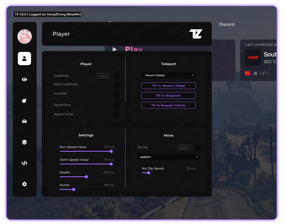Toggle the Invisible checkbox
The width and height of the screenshot is (285, 224).
[x=116, y=94]
